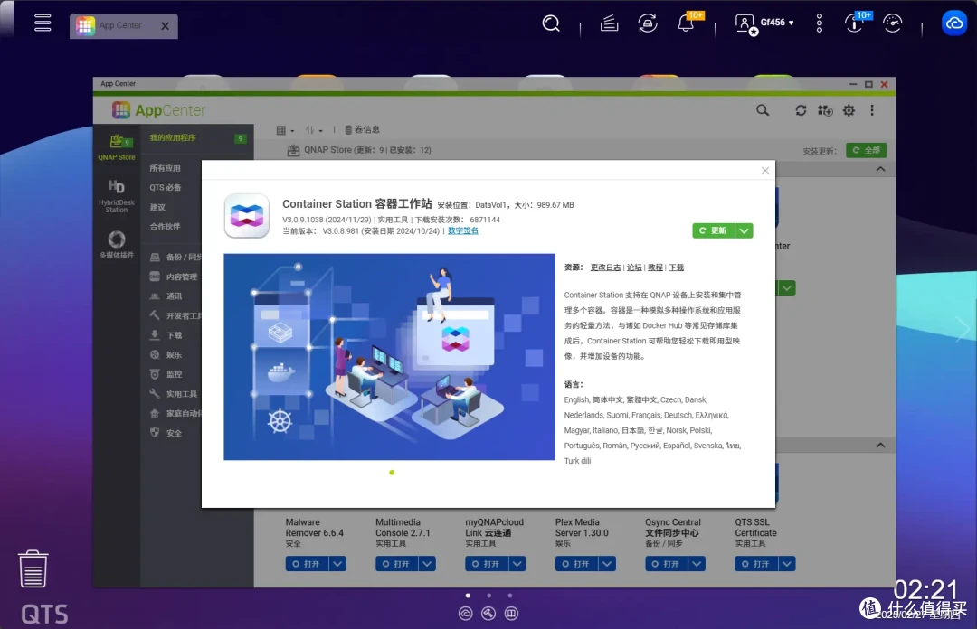Open the Gf456 user account menu
Image resolution: width=977 pixels, height=629 pixels.
pos(765,23)
